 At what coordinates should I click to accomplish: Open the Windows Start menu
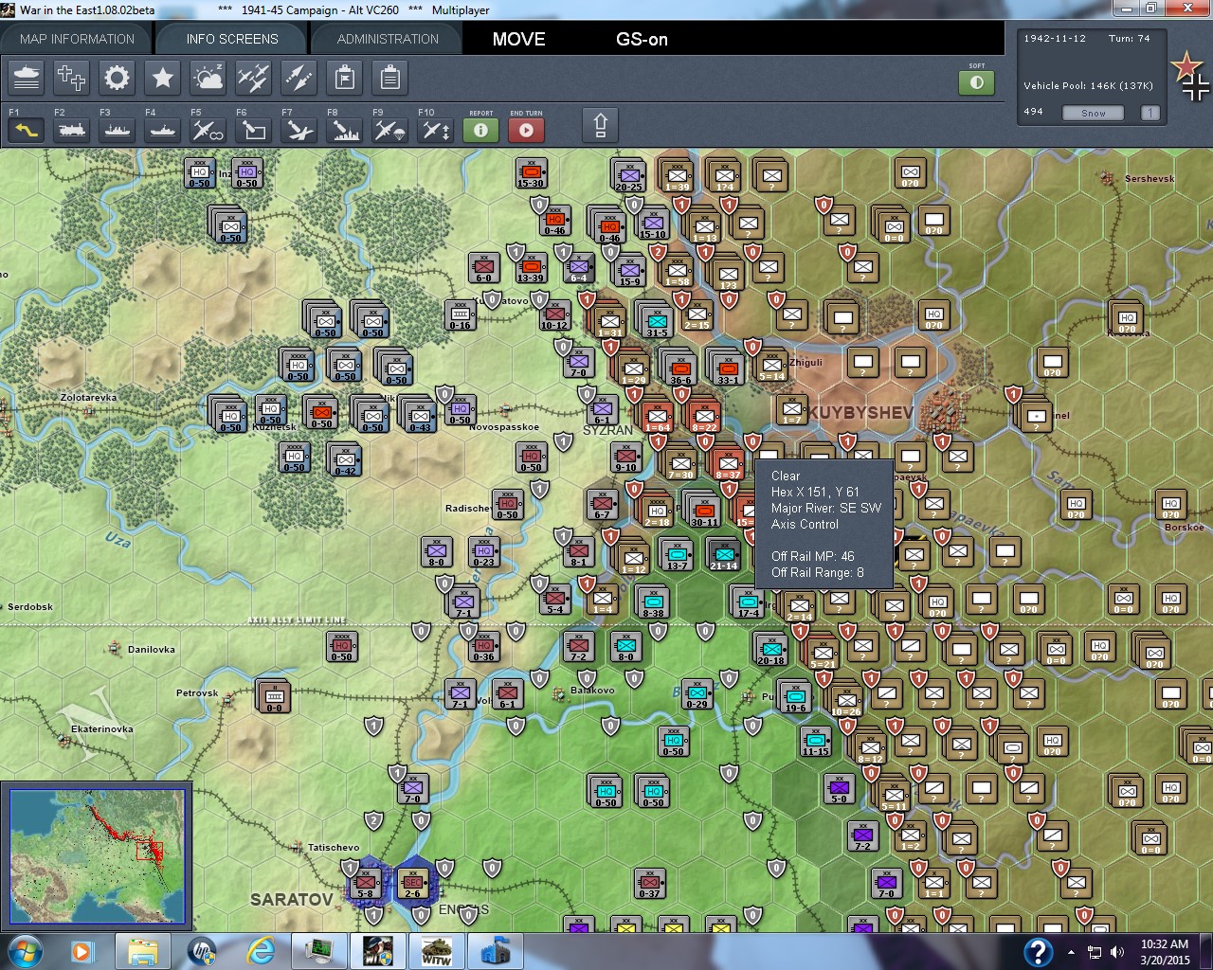point(24,951)
